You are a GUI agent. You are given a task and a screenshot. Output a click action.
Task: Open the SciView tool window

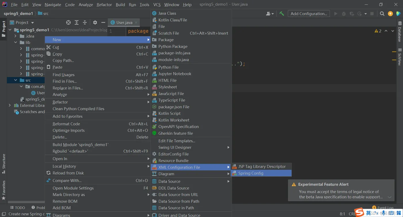pyautogui.click(x=400, y=57)
